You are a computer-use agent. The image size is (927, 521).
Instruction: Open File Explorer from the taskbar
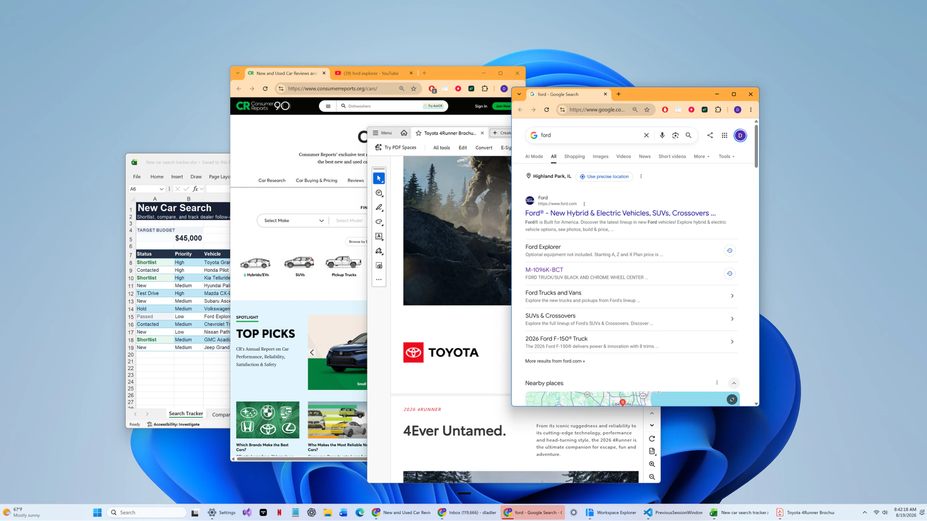click(x=327, y=512)
